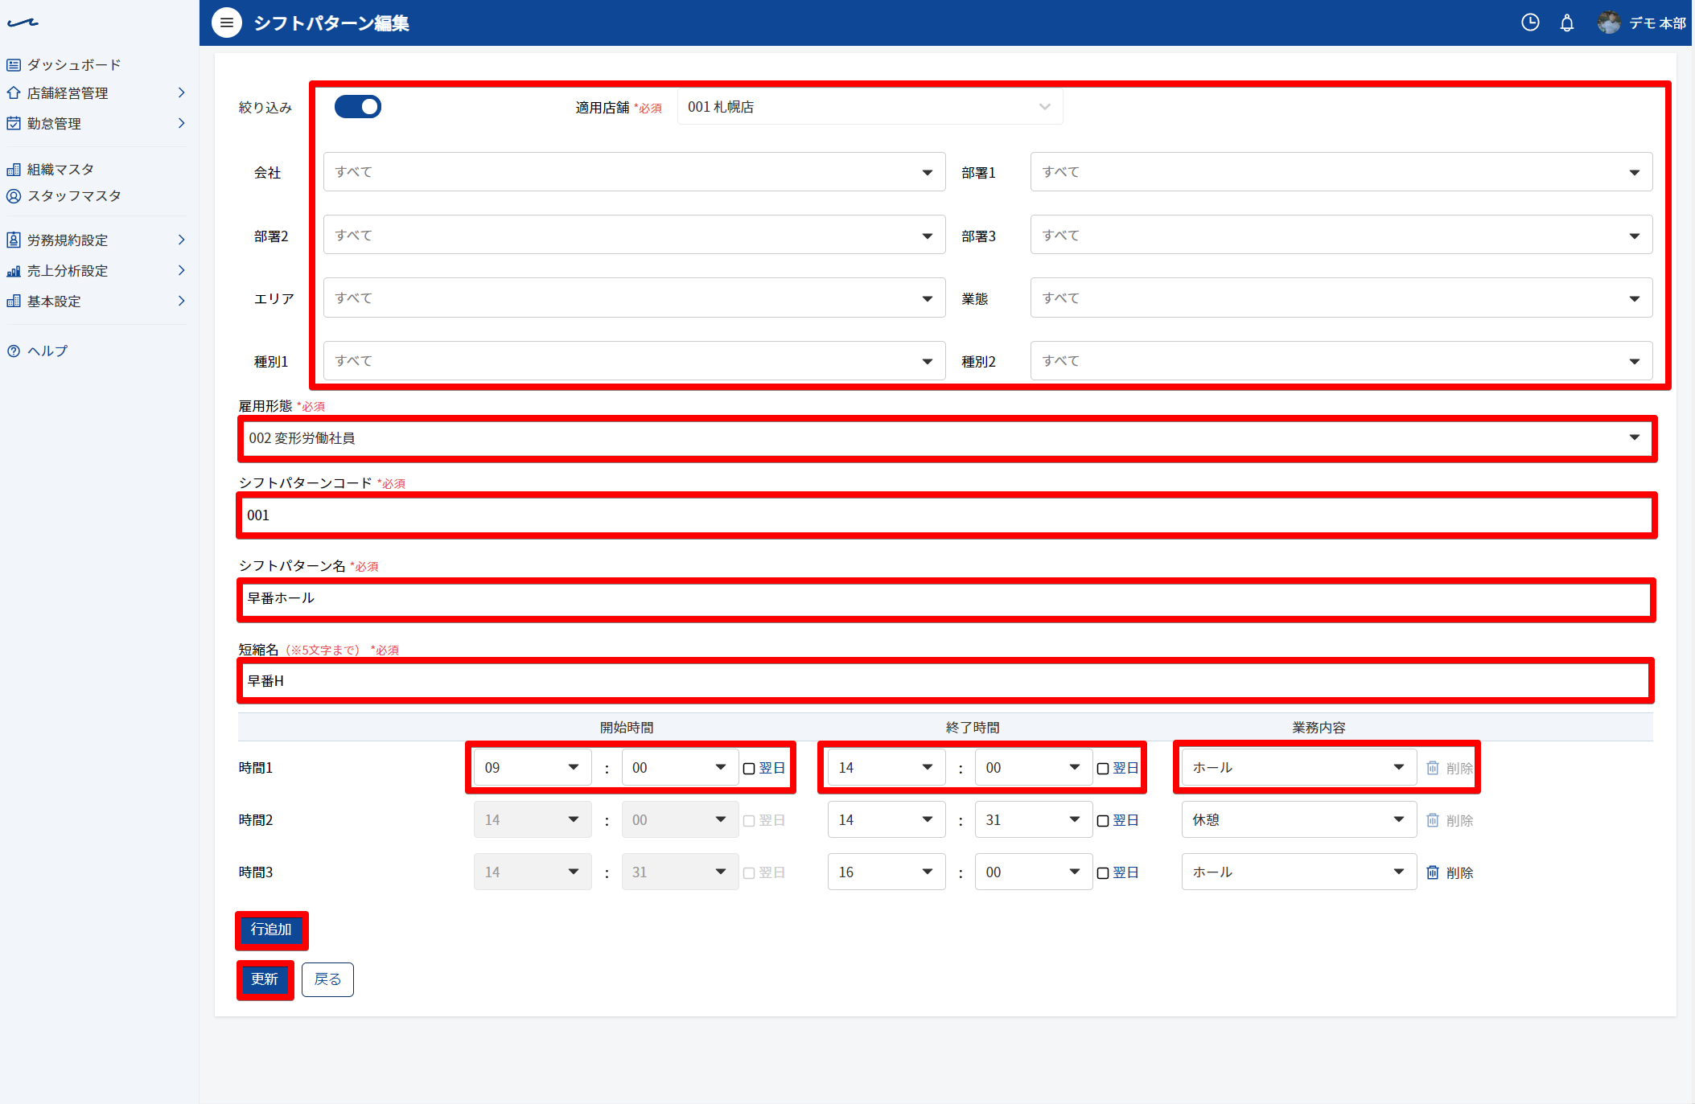Click the 更新 button
This screenshot has width=1695, height=1104.
click(x=265, y=979)
